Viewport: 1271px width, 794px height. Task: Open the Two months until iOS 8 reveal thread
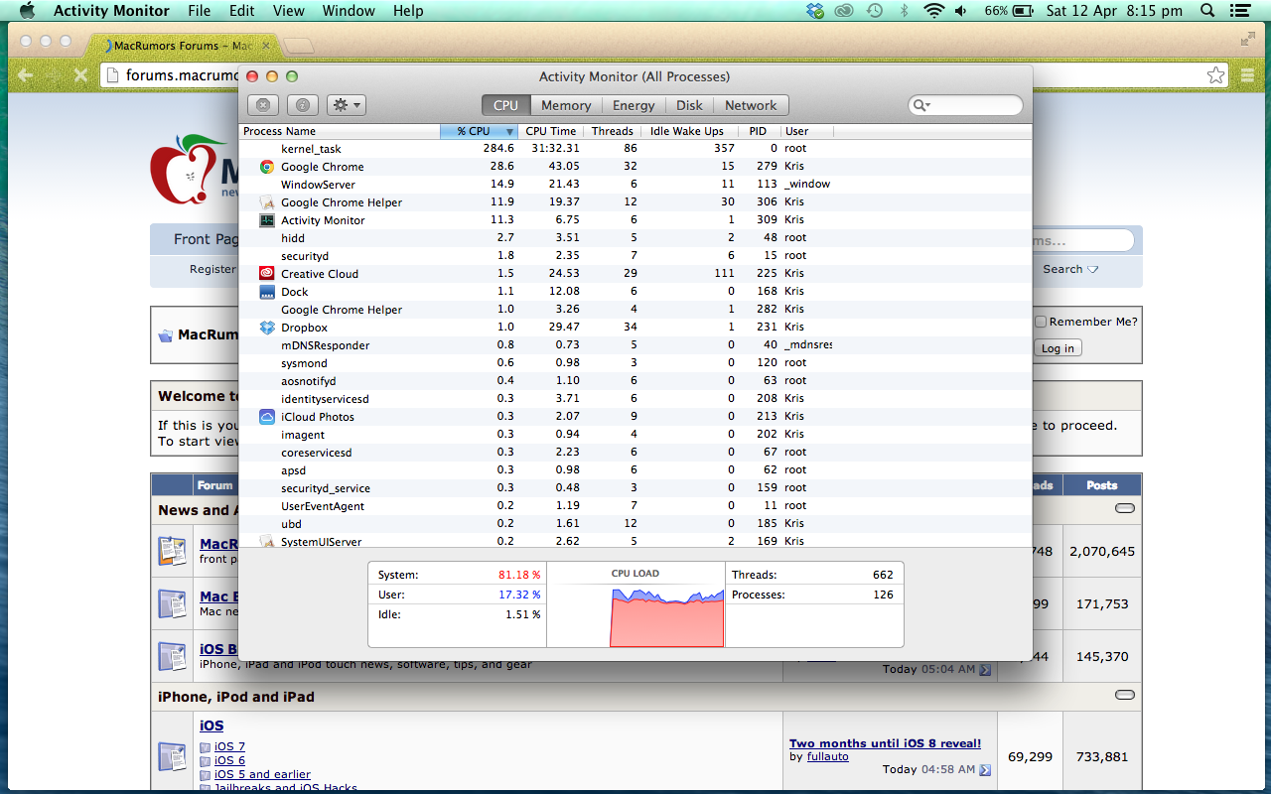click(x=885, y=743)
